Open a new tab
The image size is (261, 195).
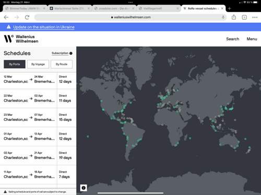(x=229, y=8)
